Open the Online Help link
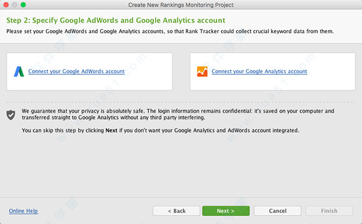 click(24, 211)
